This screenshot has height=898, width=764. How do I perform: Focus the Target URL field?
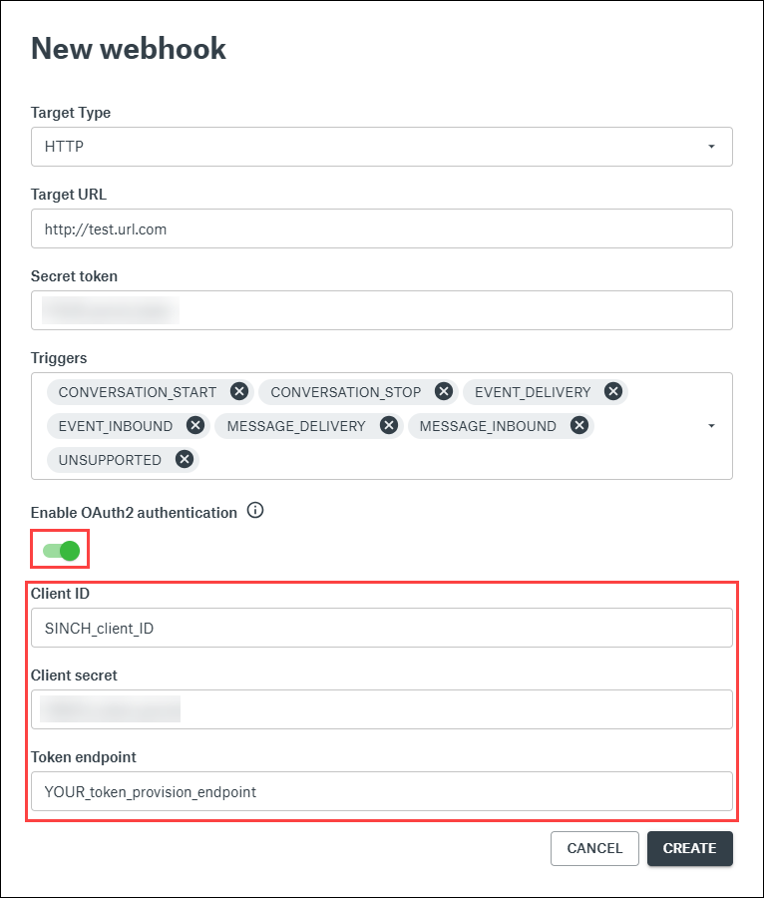[x=381, y=228]
